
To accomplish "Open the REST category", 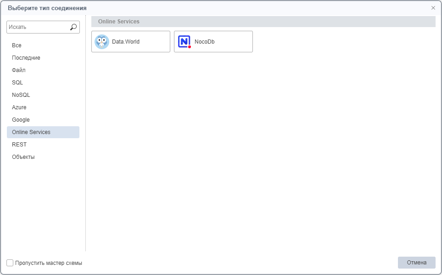I will pyautogui.click(x=19, y=145).
